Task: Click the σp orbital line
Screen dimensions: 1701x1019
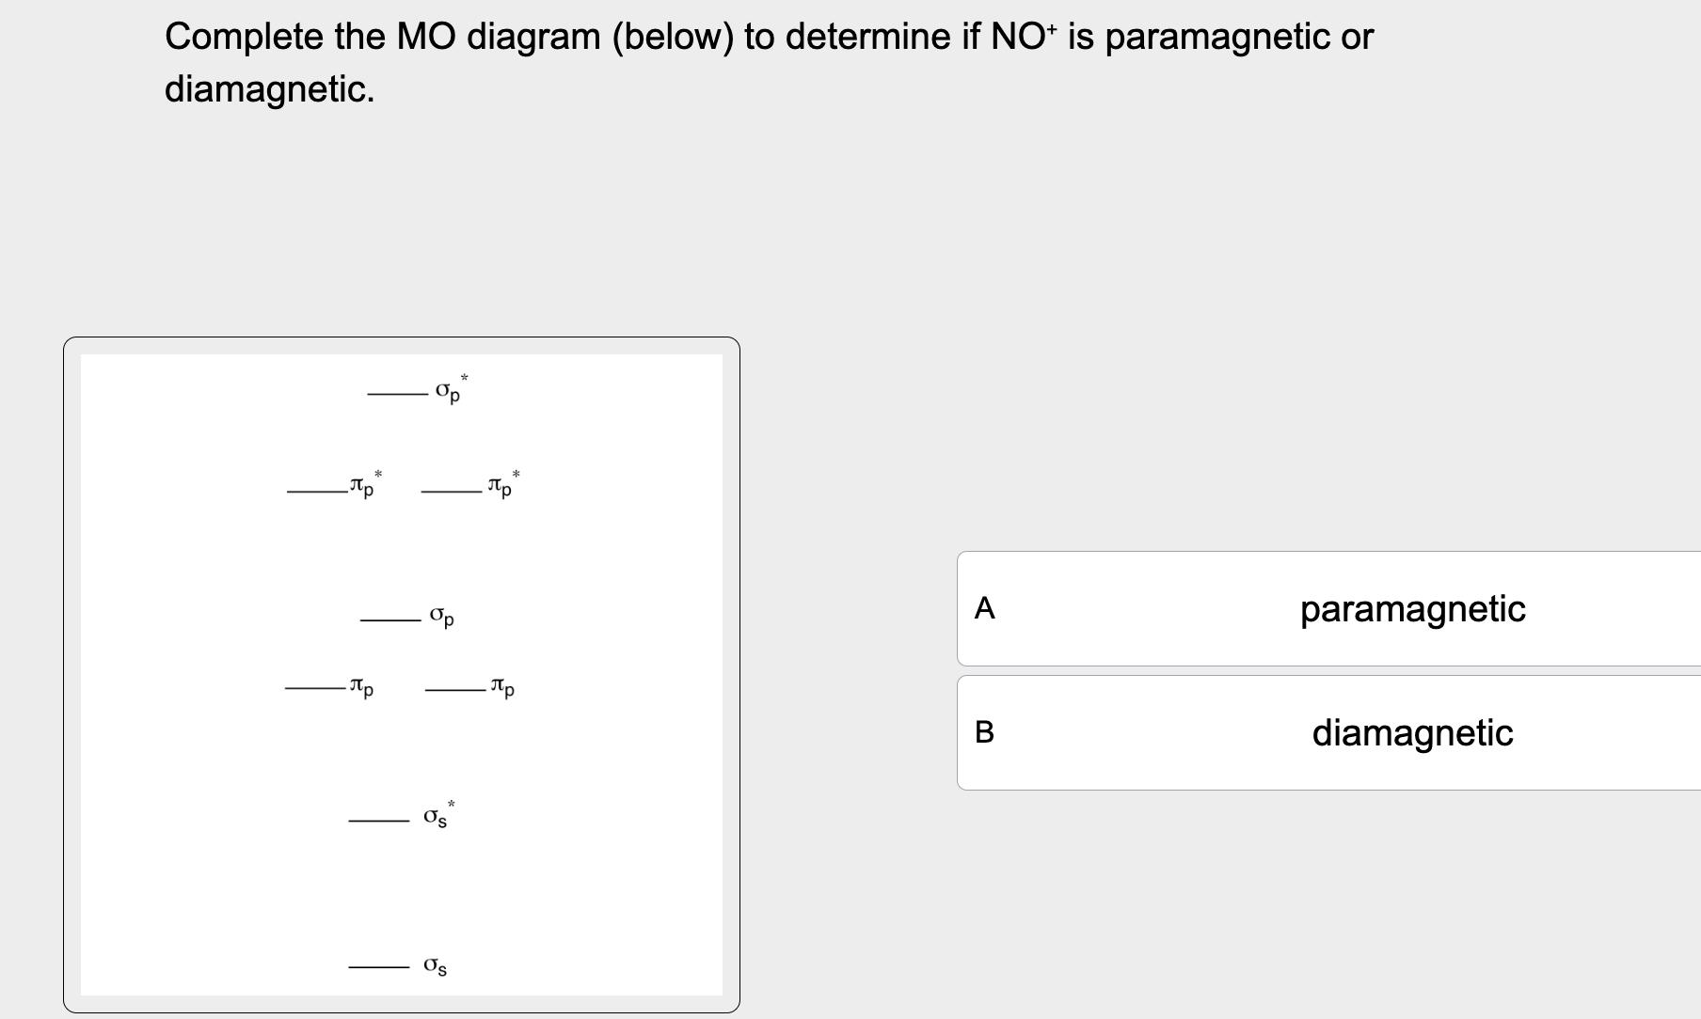Action: click(392, 619)
